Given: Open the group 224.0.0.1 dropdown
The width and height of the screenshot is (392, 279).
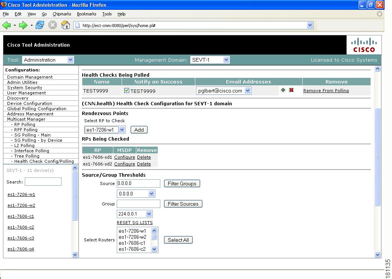Looking at the screenshot, I should 134,214.
